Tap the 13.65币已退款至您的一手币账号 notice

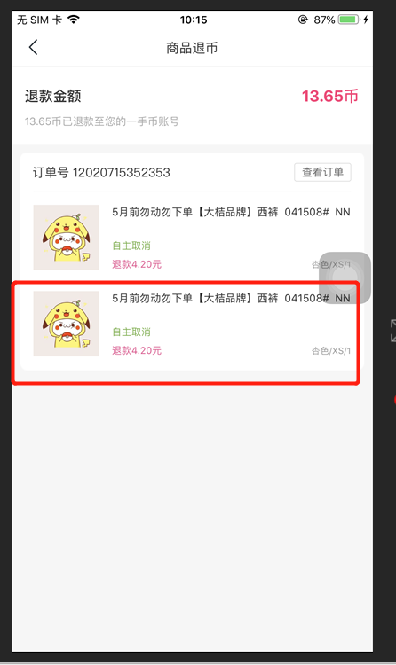102,121
